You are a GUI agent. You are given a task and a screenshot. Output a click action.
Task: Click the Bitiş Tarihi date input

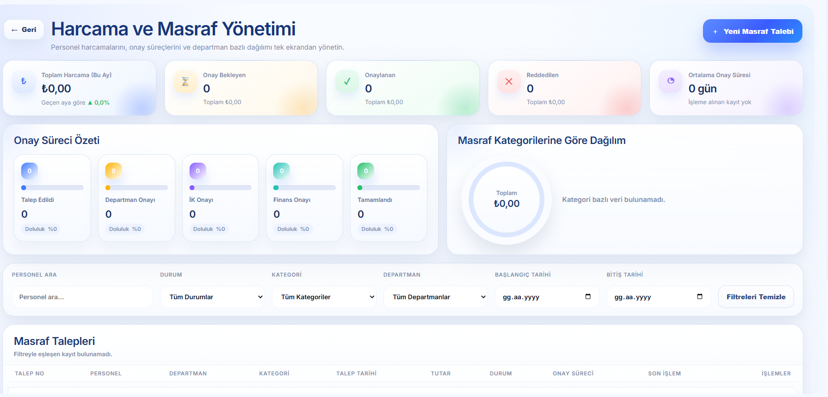[x=659, y=297]
